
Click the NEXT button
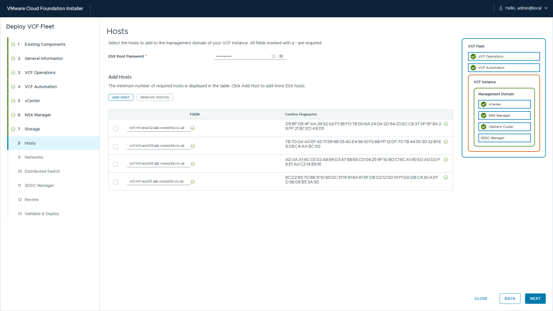pos(535,299)
